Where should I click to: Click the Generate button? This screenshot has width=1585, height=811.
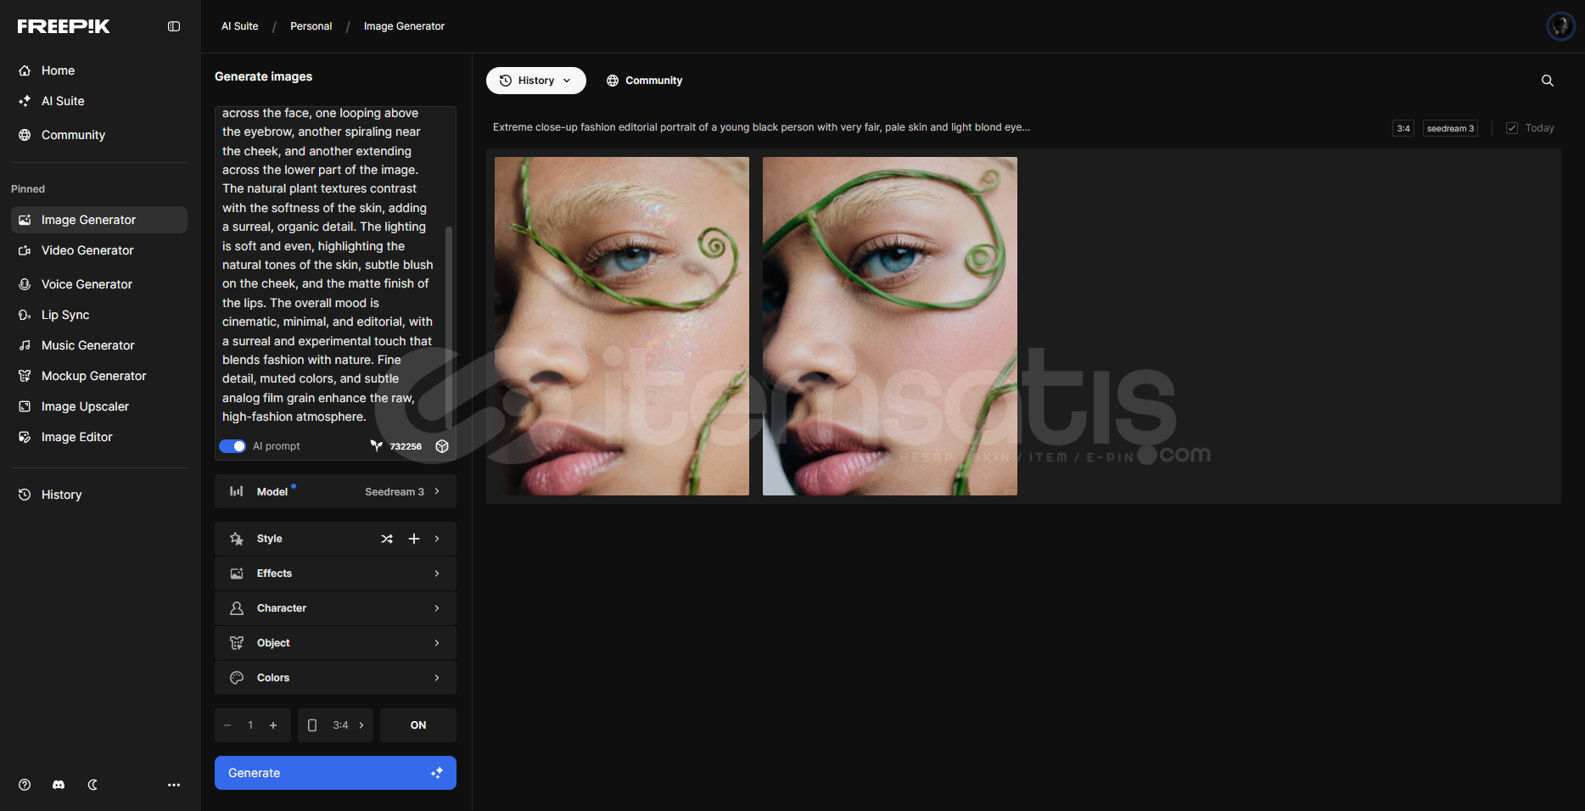pyautogui.click(x=335, y=773)
